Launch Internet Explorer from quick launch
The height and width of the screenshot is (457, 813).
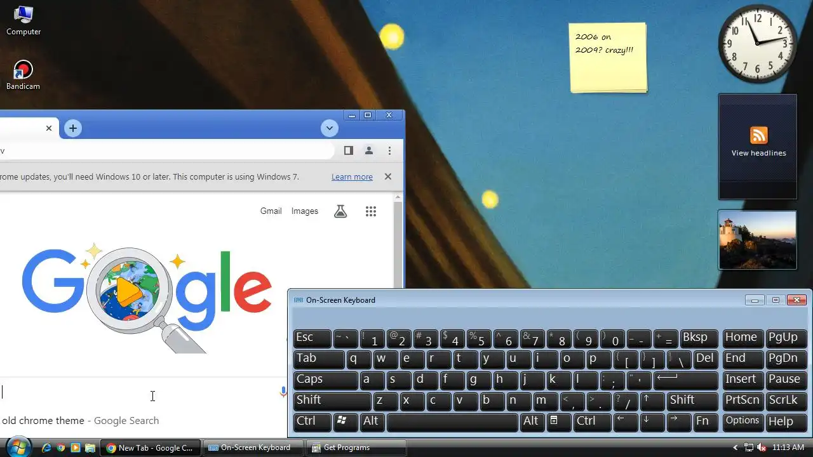pos(46,447)
